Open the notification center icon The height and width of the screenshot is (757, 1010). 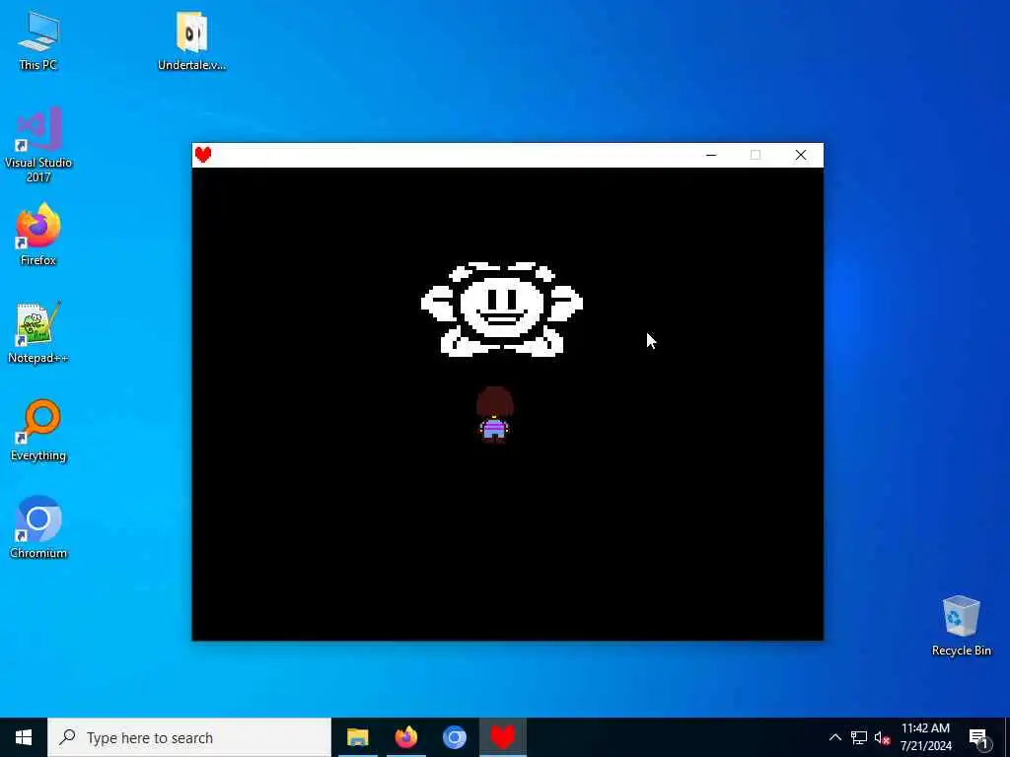(x=978, y=737)
